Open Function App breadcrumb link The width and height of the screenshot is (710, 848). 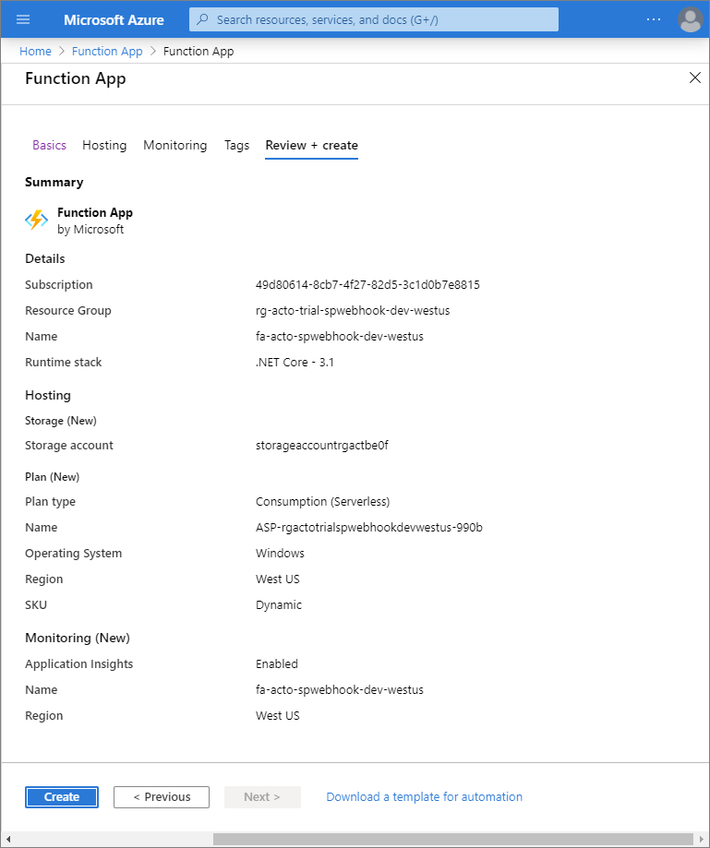[107, 52]
